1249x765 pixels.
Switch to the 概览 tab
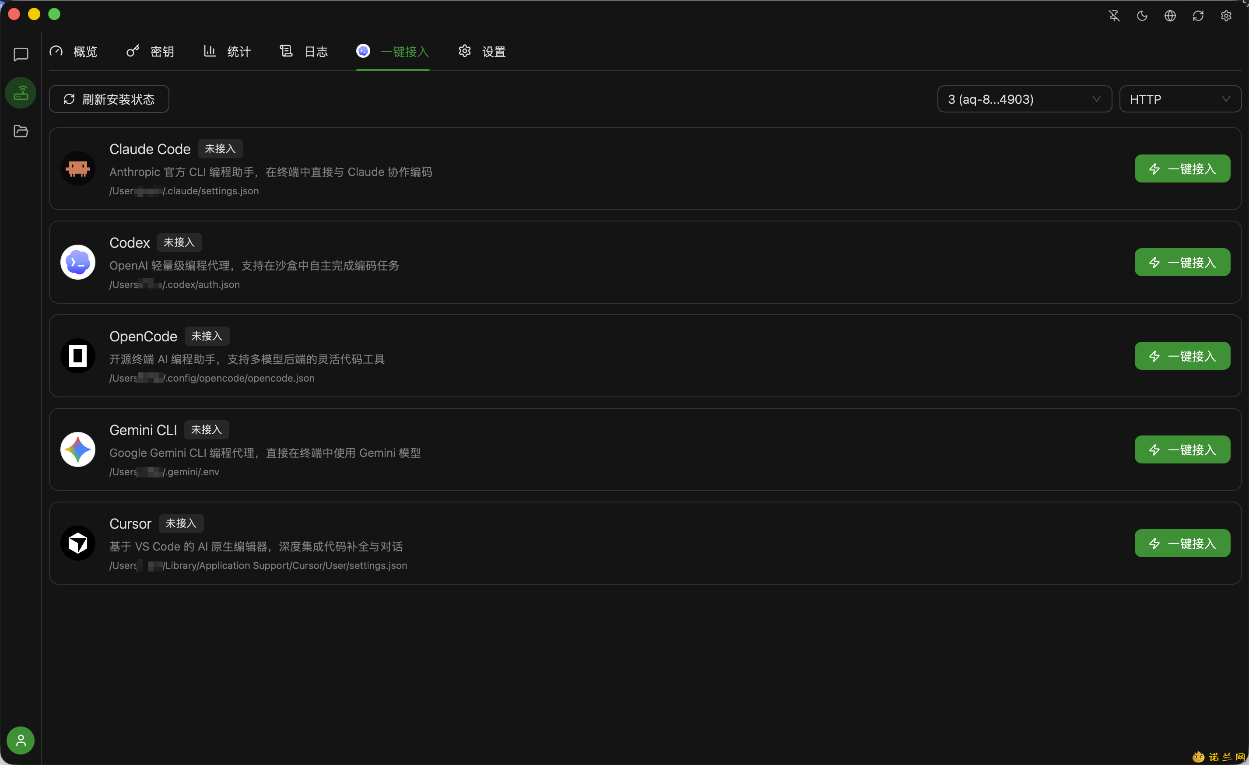[x=73, y=51]
